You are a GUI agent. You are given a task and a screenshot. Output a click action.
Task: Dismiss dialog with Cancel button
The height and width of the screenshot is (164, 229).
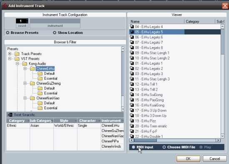click(x=214, y=159)
